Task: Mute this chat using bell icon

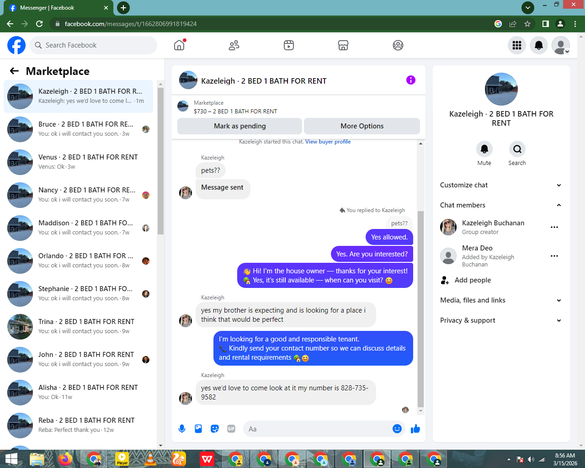Action: point(484,149)
